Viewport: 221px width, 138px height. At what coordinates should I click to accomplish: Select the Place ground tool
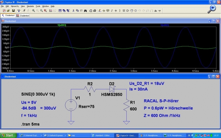[104, 11]
